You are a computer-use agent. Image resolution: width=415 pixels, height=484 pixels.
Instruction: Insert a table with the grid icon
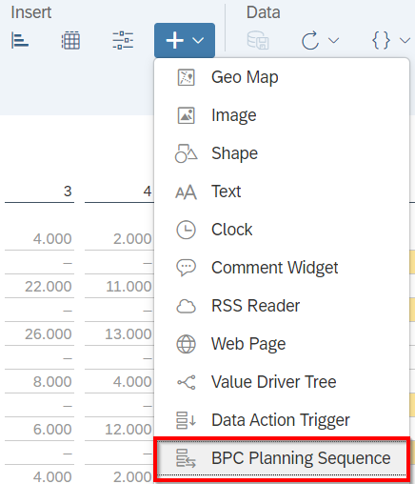[70, 40]
